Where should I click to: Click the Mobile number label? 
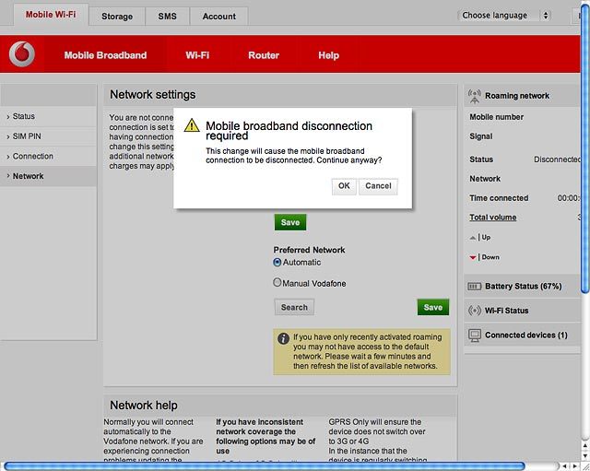click(x=496, y=117)
